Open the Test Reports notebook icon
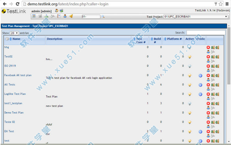 tap(59, 16)
